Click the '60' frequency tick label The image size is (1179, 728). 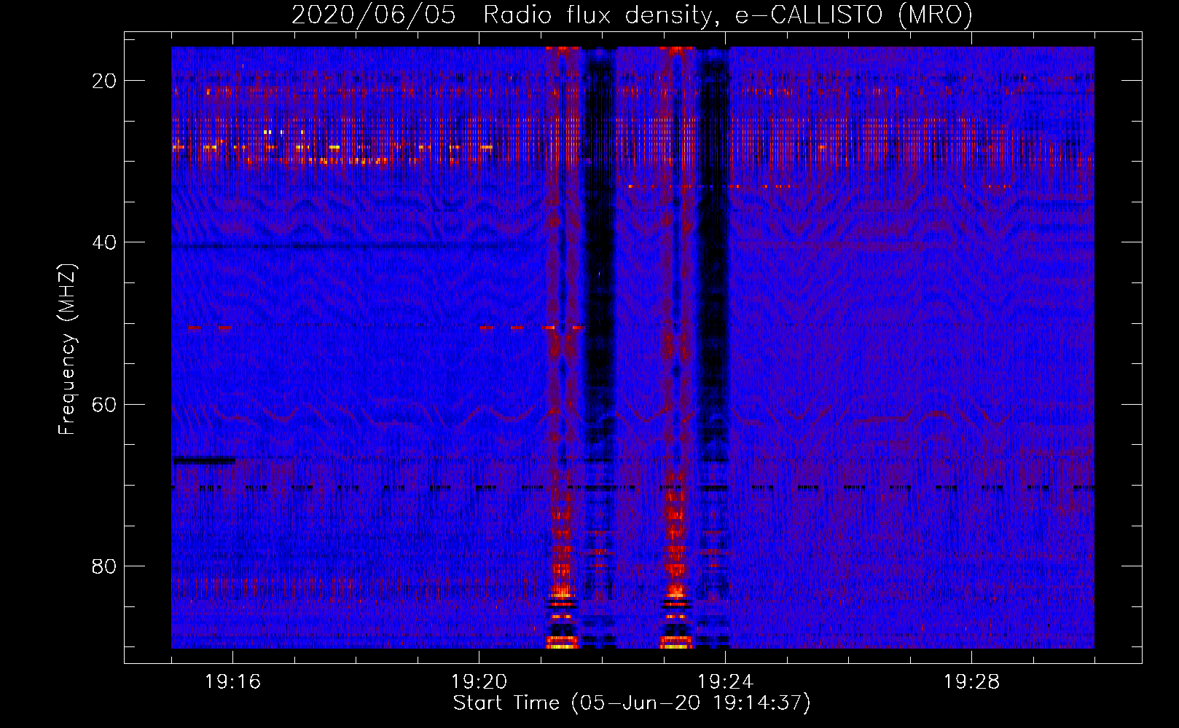[104, 404]
